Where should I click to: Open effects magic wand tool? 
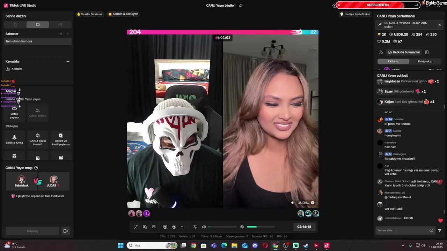[136, 227]
